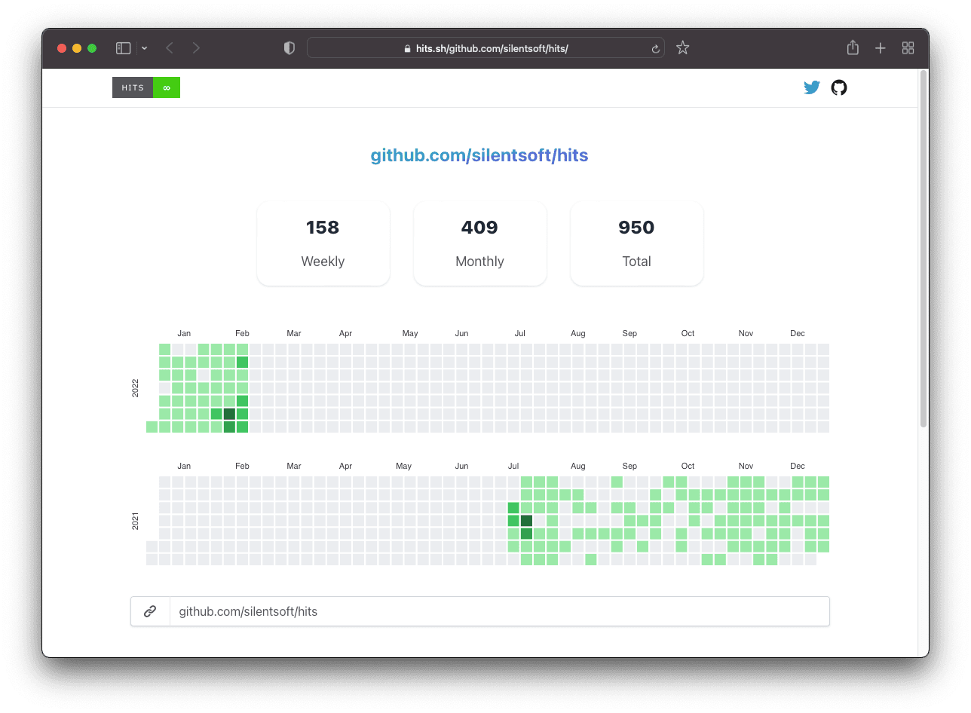Click the HITS infinity badge logo
This screenshot has height=713, width=971.
pyautogui.click(x=146, y=87)
